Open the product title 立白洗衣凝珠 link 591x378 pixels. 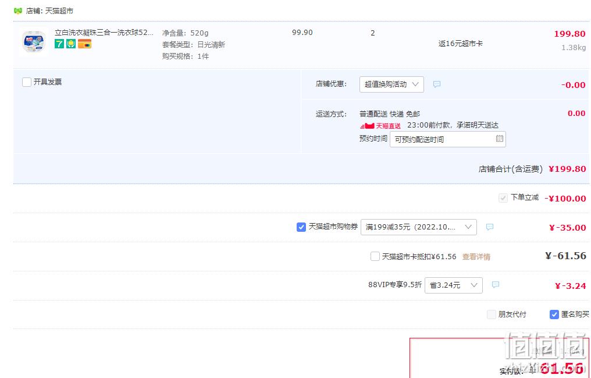(x=104, y=33)
